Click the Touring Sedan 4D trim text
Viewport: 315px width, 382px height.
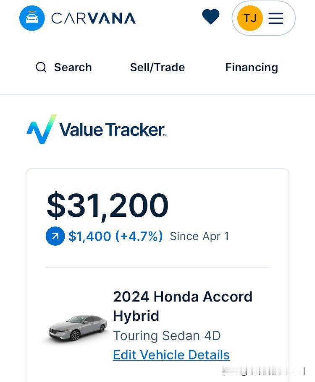167,336
